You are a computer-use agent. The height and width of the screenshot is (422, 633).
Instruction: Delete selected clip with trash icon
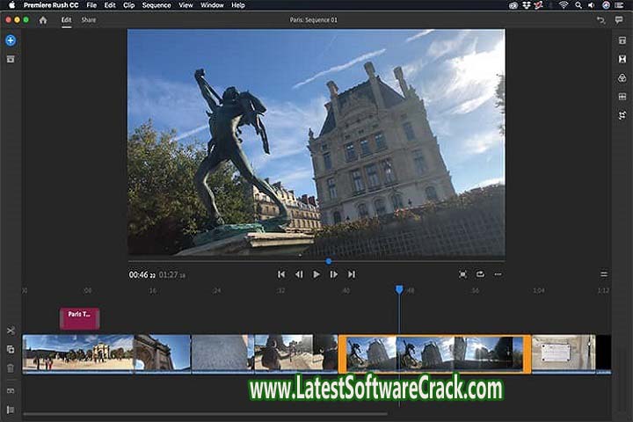pyautogui.click(x=11, y=367)
